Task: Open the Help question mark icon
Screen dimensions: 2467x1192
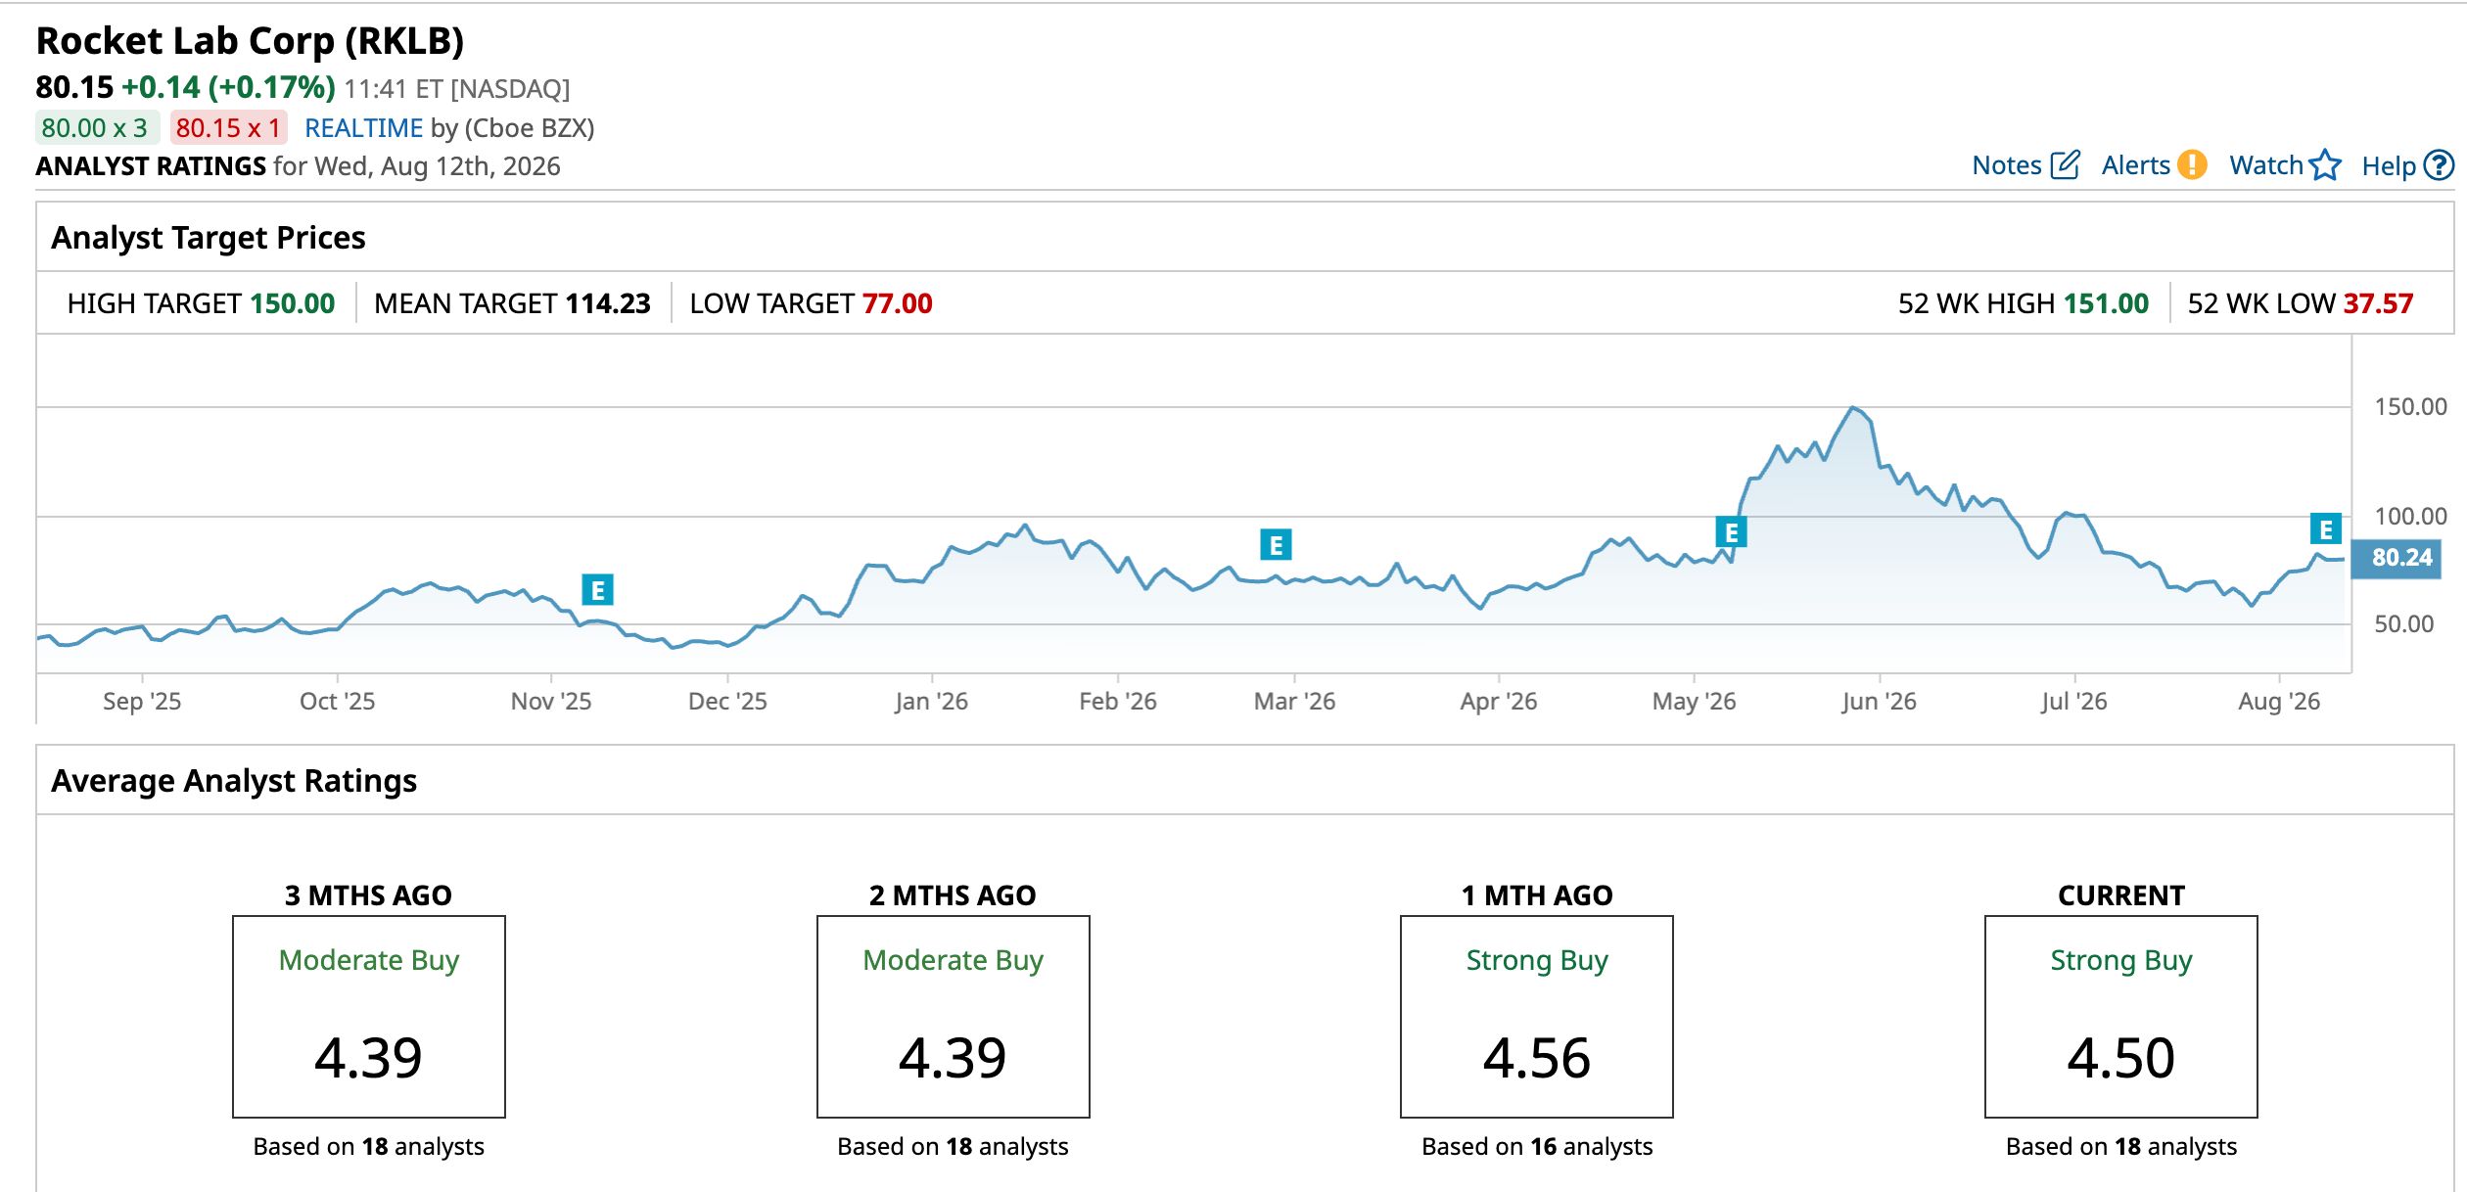Action: [x=2439, y=164]
